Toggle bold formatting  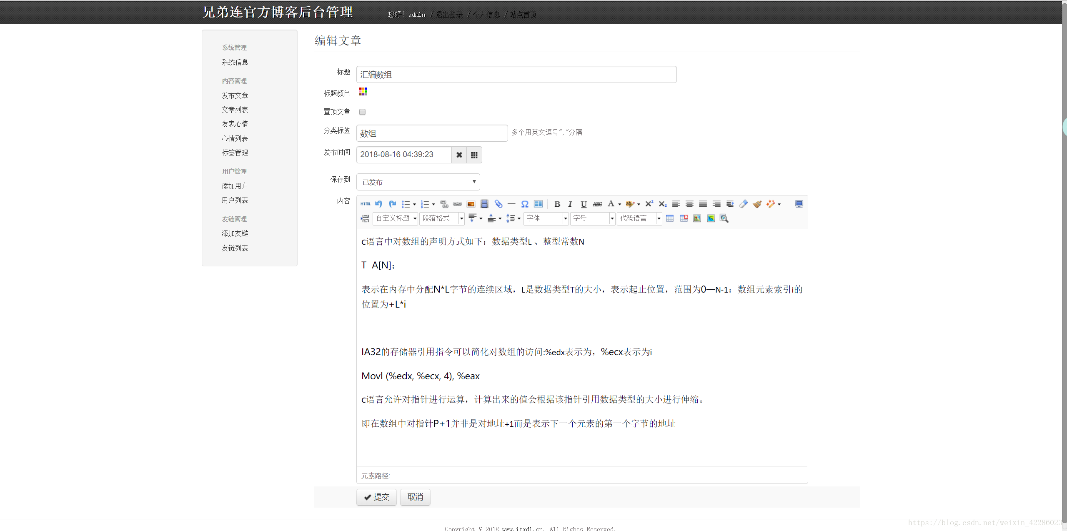557,204
